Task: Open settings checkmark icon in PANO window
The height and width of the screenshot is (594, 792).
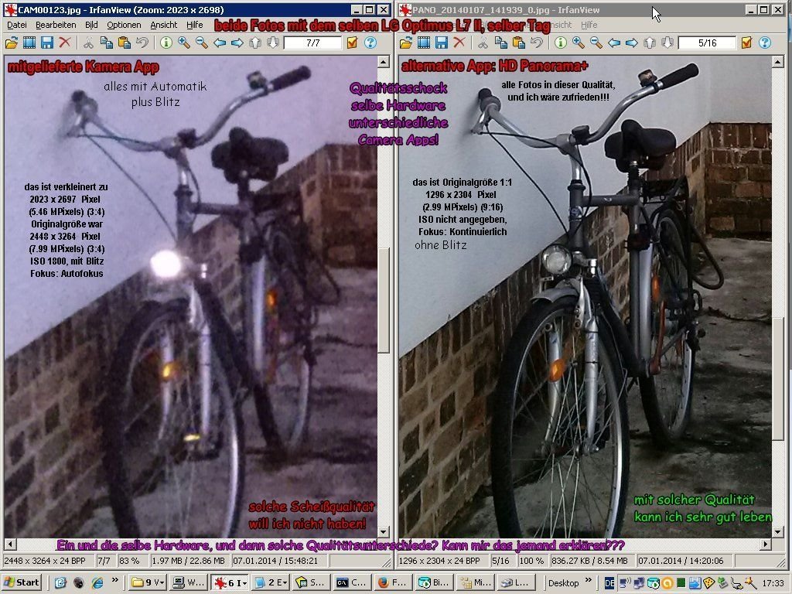Action: (x=746, y=43)
